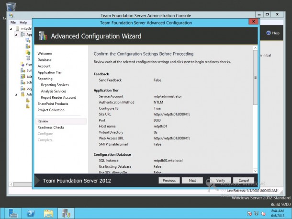Click the review pane scroll down arrow
Image resolution: width=292 pixels, height=219 pixels.
tap(255, 171)
